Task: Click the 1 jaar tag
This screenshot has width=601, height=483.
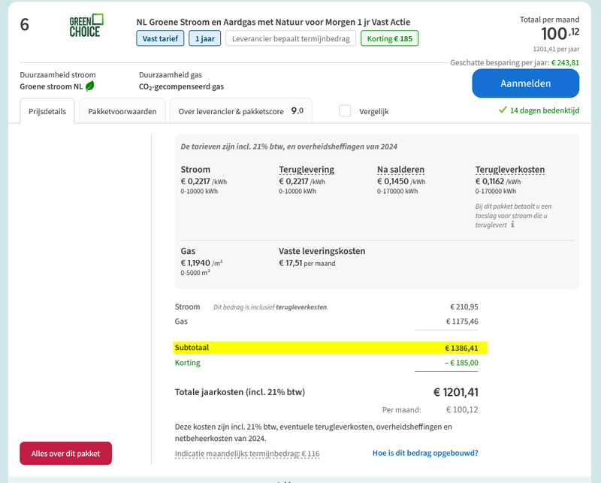Action: coord(204,38)
